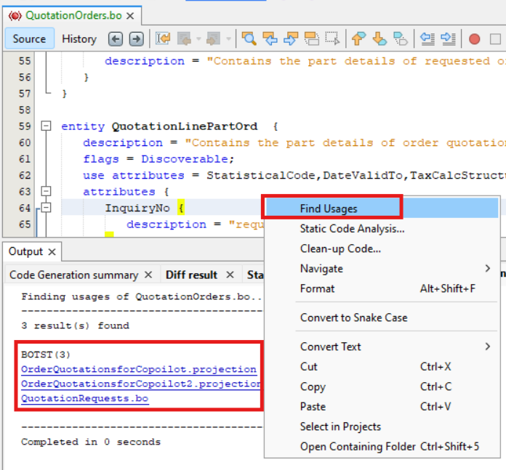Select Cut from the context menu

(382, 367)
